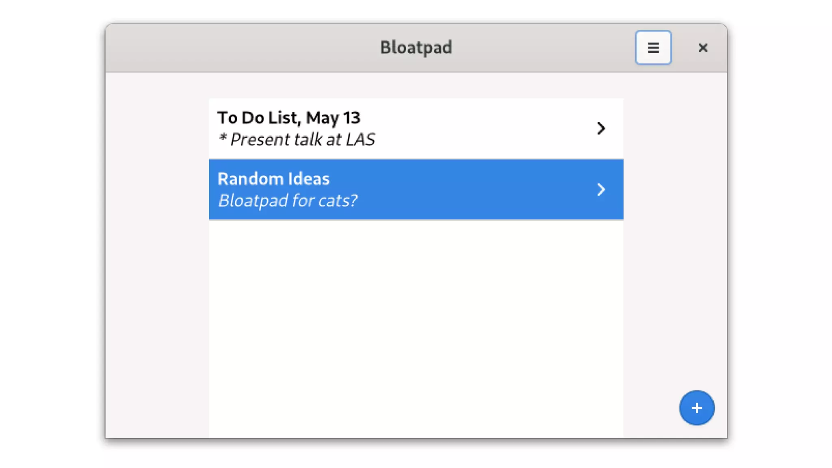Image resolution: width=832 pixels, height=468 pixels.
Task: Open the hamburger menu in the header bar
Action: point(653,48)
